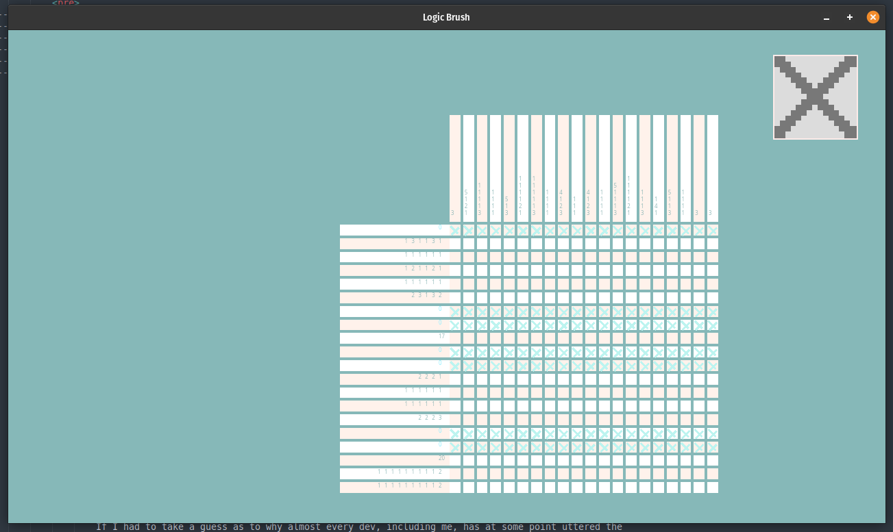
Task: Click the row clue "2 2 2 3"
Action: coord(430,417)
